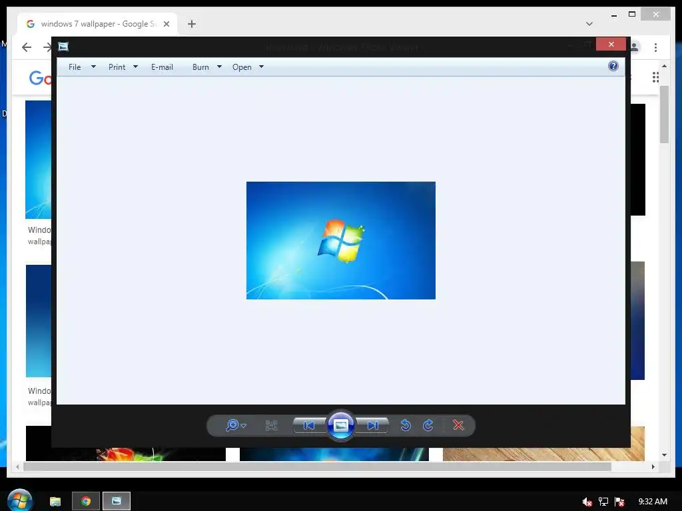Go to the next photo
682x511 pixels.
[x=373, y=425]
